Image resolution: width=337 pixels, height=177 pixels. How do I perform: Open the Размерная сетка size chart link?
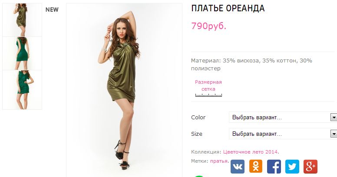pos(208,85)
